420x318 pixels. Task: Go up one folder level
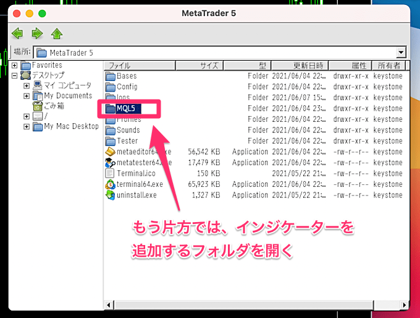point(57,33)
